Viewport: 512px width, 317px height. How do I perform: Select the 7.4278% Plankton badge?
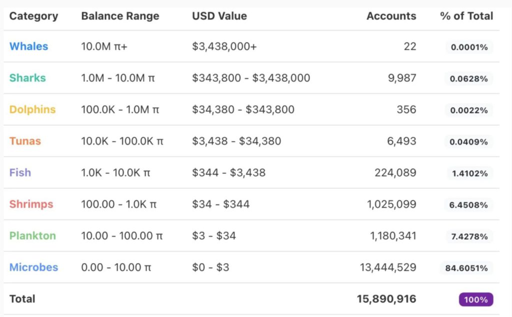pos(469,237)
